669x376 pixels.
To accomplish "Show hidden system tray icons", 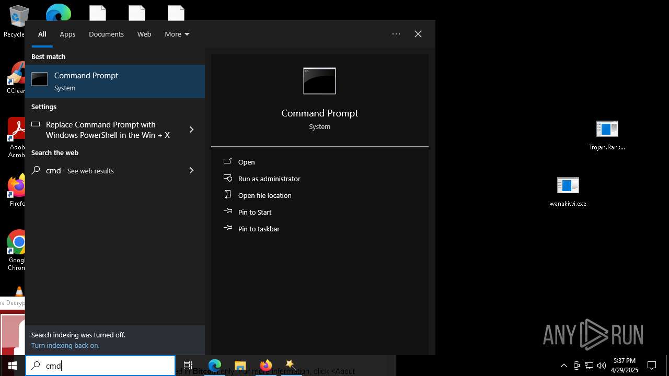I will pyautogui.click(x=564, y=366).
